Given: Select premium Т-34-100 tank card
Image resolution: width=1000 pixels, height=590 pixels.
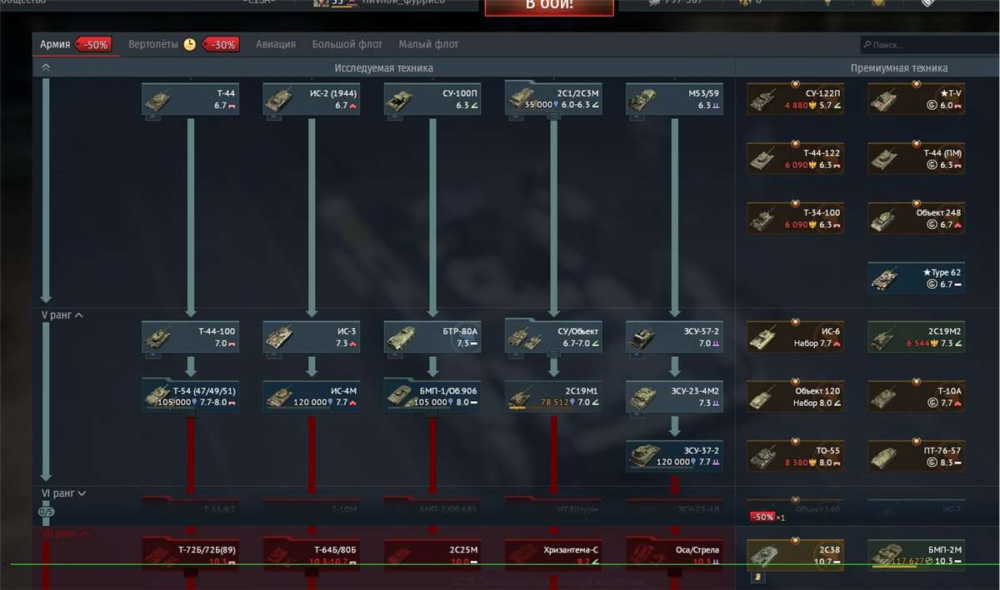Looking at the screenshot, I should pos(796,219).
